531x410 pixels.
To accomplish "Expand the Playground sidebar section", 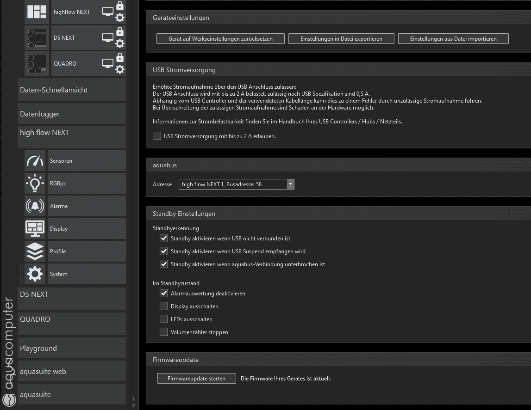I will 72,348.
